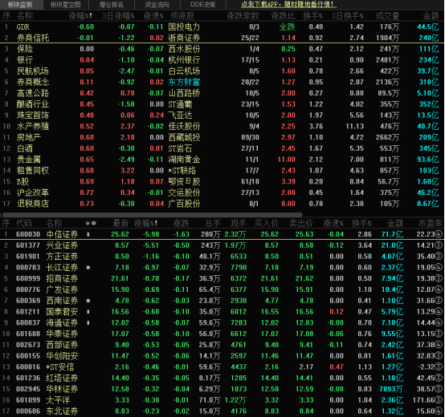Image resolution: width=445 pixels, height=417 pixels.
Task: Open leading stock 东方财富 link
Action: 184,82
